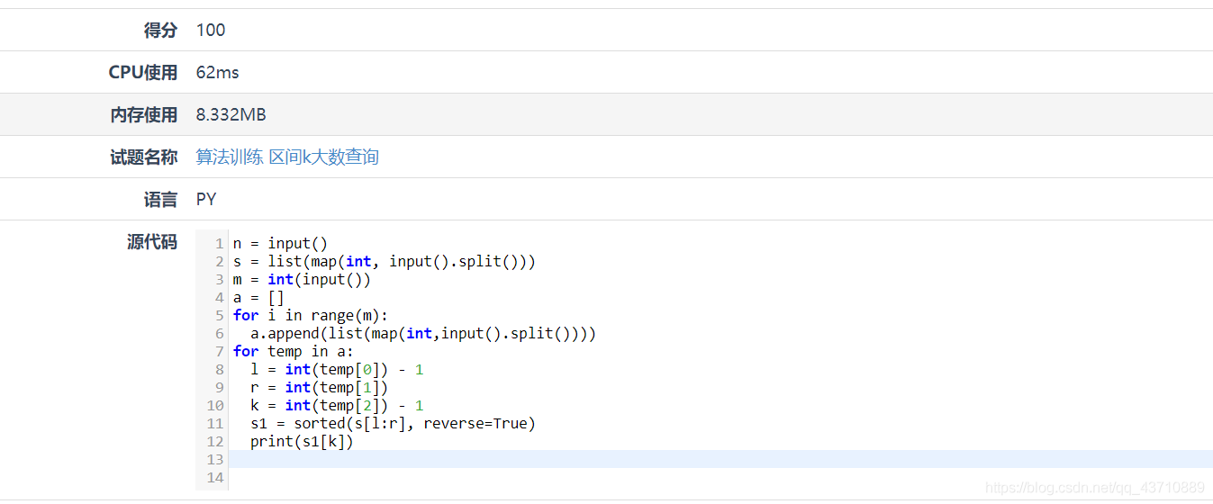Click the language value PY

point(206,199)
